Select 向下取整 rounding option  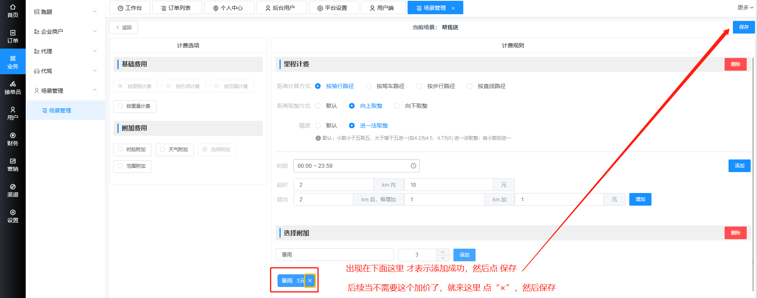point(411,106)
